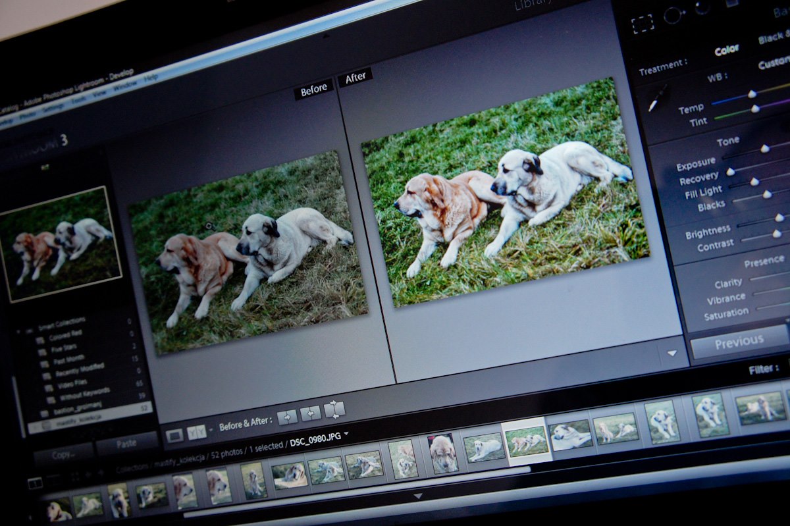Open Before/After view mode dropdown arrow
The width and height of the screenshot is (790, 526).
pos(211,430)
